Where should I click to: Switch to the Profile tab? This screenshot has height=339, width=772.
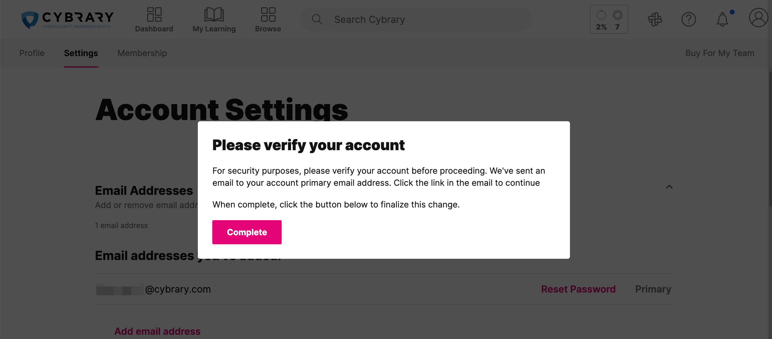pos(32,53)
